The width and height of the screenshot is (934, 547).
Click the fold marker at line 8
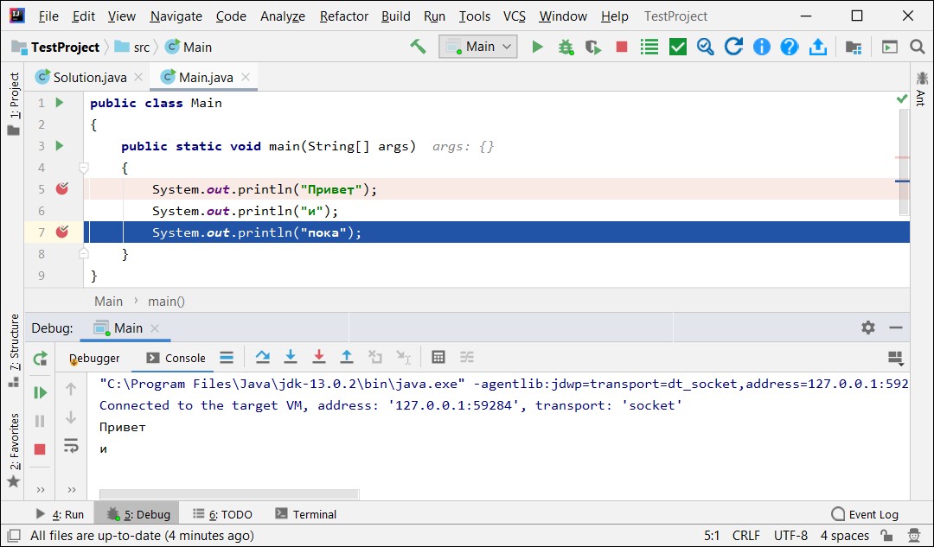coord(84,253)
